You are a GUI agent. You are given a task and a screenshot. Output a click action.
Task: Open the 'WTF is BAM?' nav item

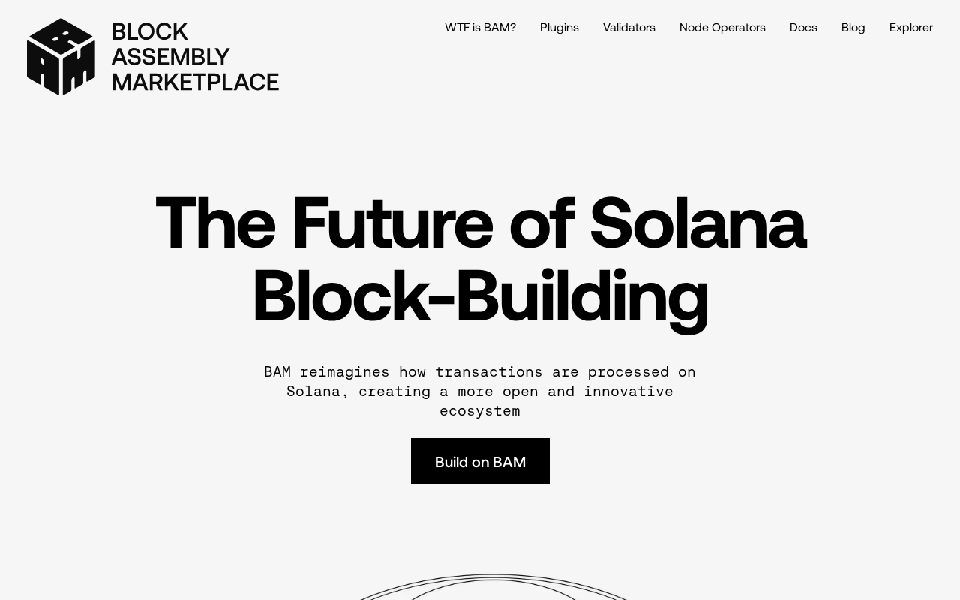(480, 28)
